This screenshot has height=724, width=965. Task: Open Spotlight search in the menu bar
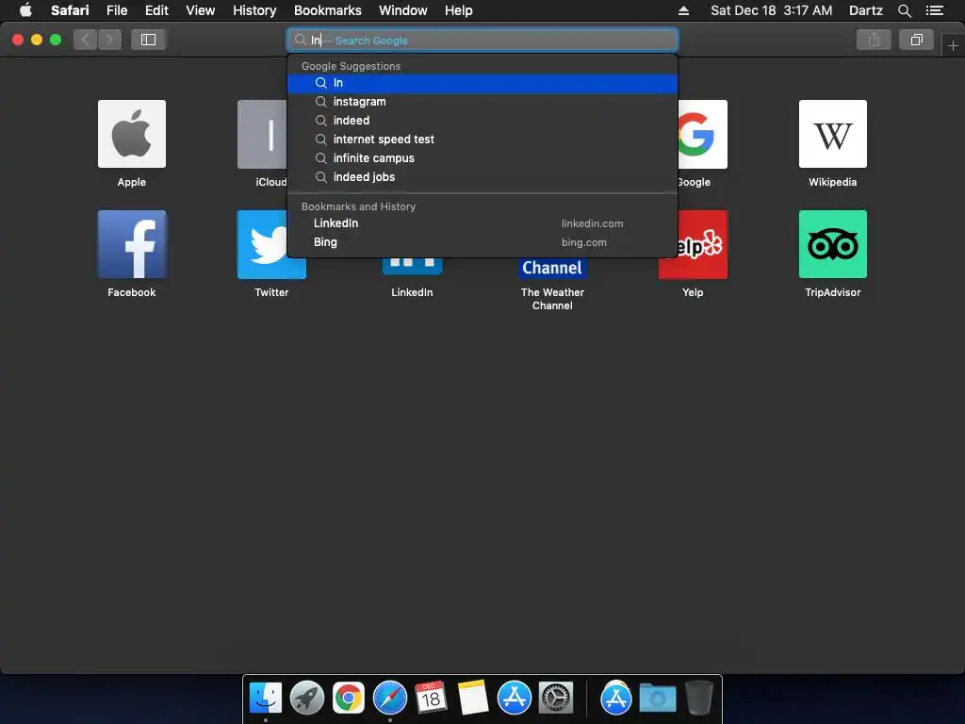(x=904, y=10)
